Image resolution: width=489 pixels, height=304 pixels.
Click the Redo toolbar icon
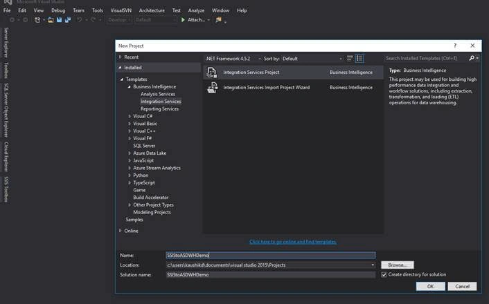(x=93, y=20)
